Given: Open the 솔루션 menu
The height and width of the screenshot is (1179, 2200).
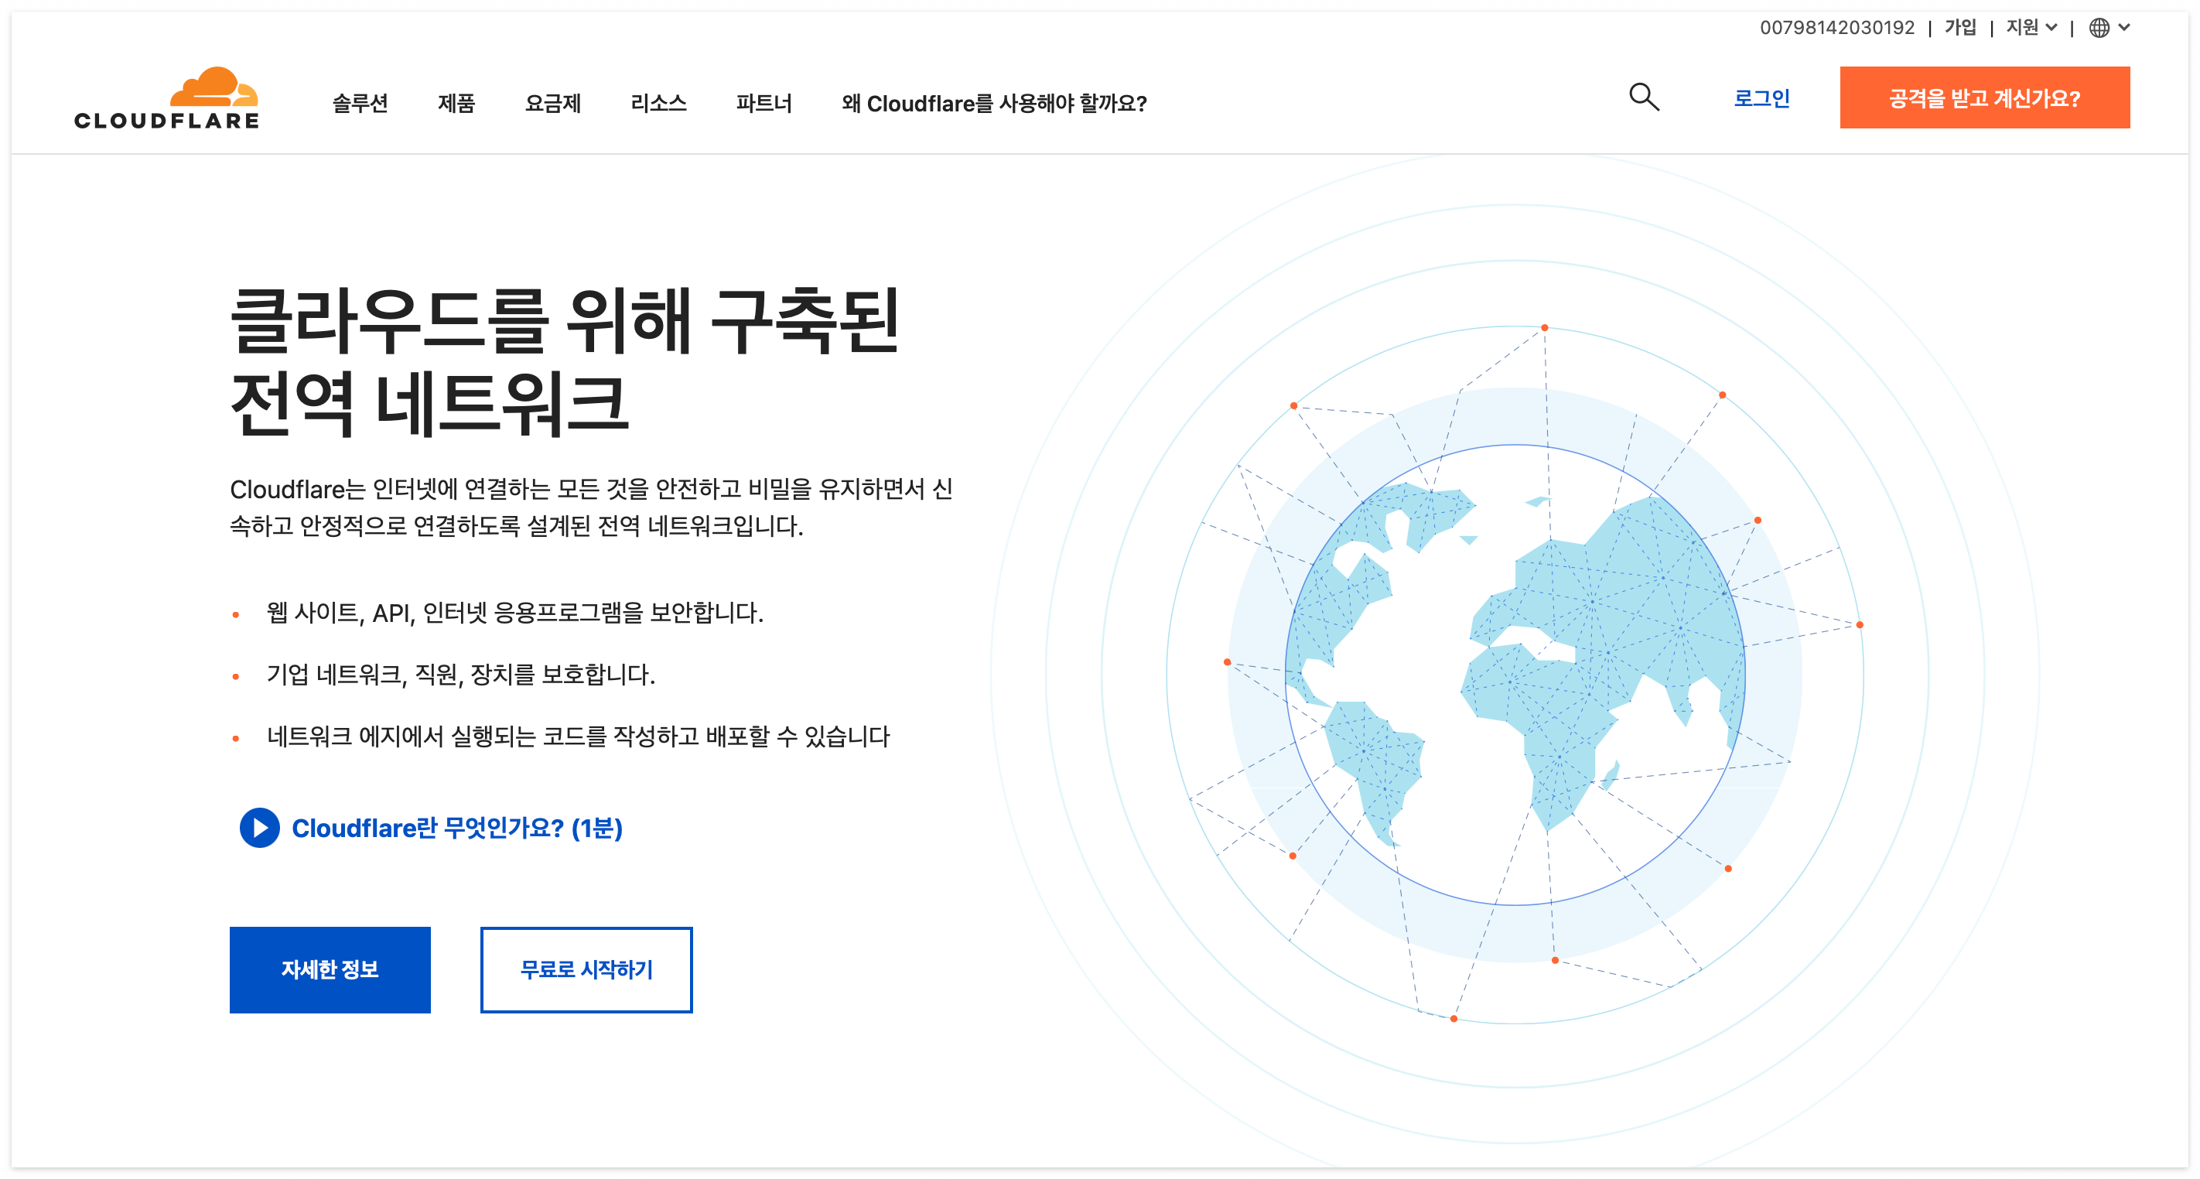Looking at the screenshot, I should point(360,104).
